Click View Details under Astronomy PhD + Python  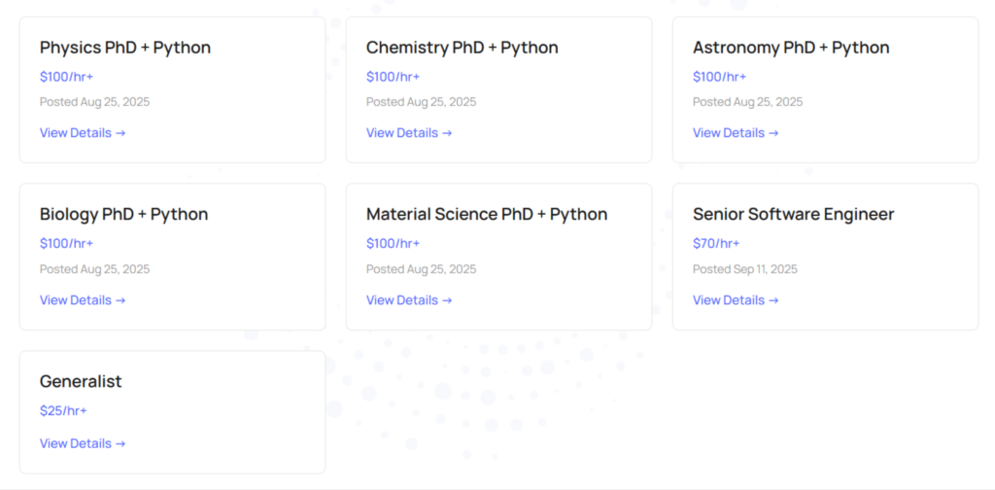(736, 133)
